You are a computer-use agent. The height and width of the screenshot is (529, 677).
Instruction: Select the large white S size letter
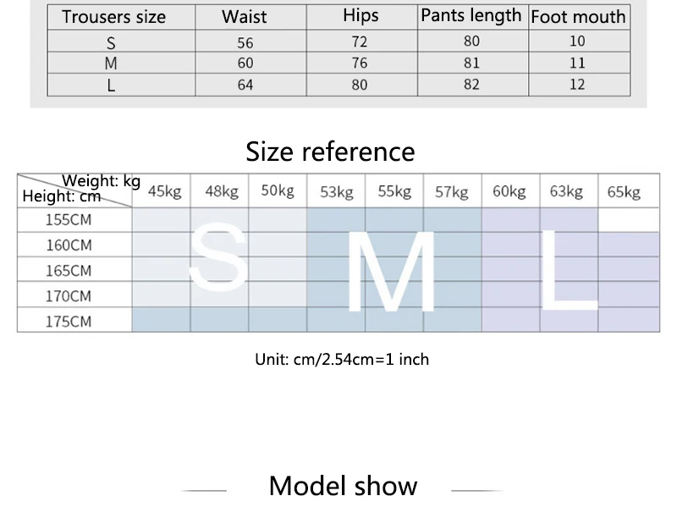click(x=219, y=256)
